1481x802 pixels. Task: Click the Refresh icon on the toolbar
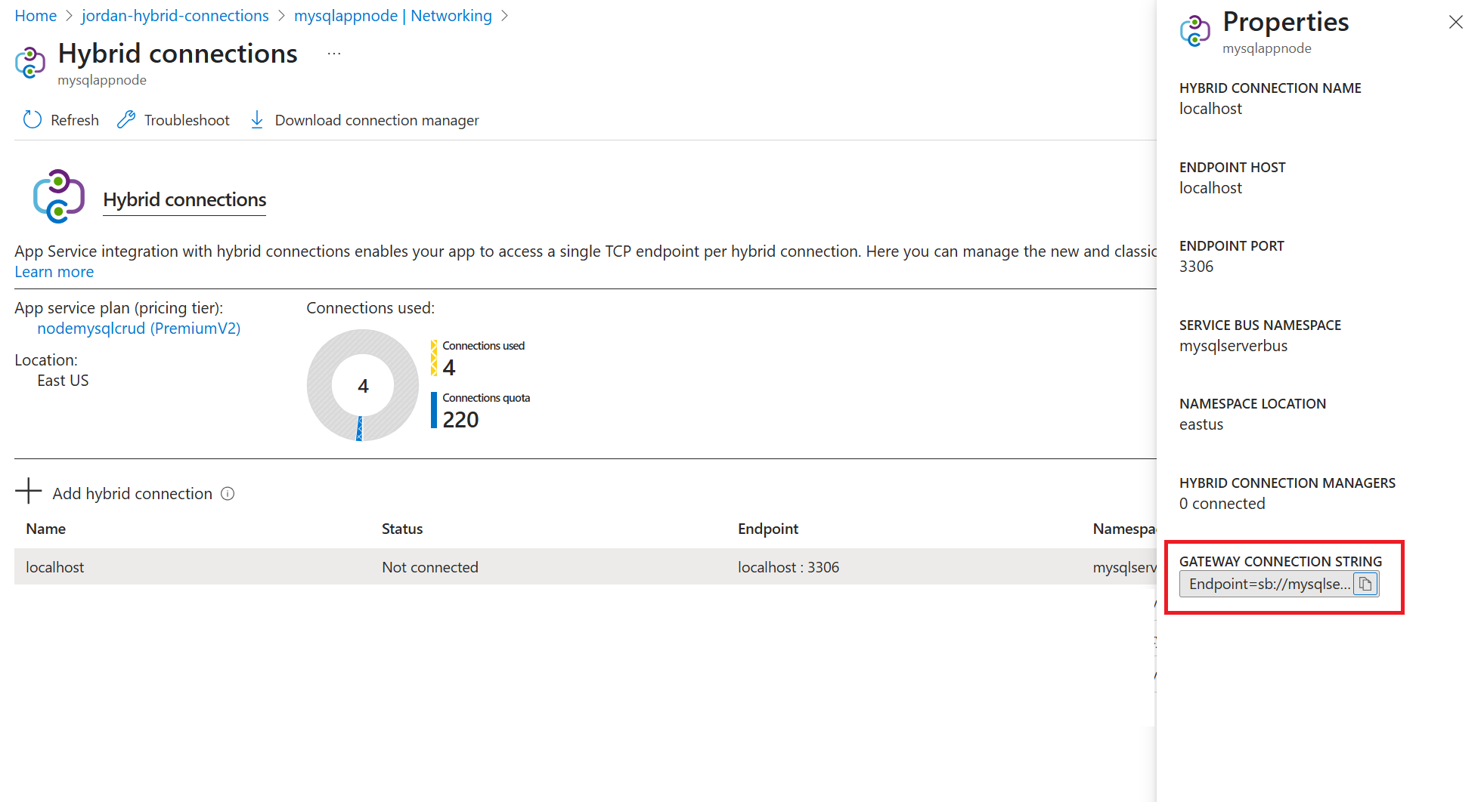tap(32, 119)
